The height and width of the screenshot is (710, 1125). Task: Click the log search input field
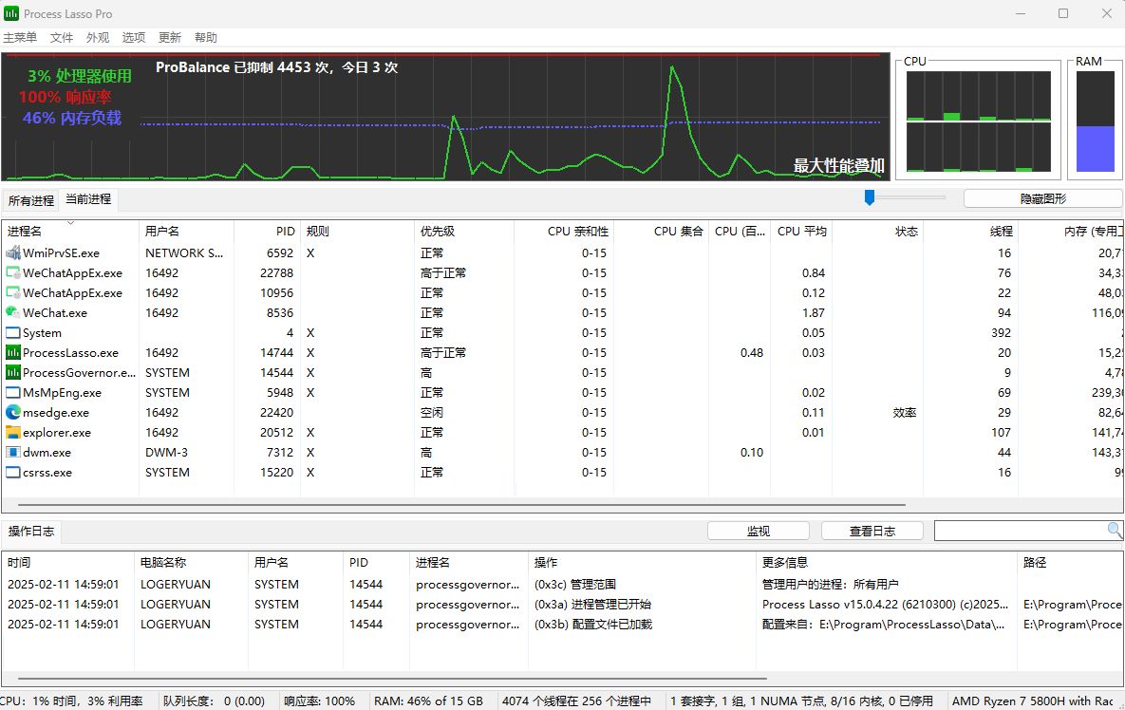click(x=1021, y=531)
